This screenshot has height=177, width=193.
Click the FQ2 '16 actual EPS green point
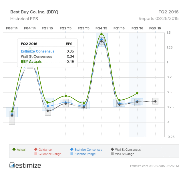(x=137, y=93)
